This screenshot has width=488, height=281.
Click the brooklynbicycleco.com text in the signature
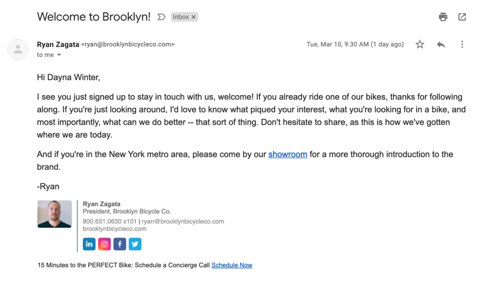pyautogui.click(x=114, y=229)
